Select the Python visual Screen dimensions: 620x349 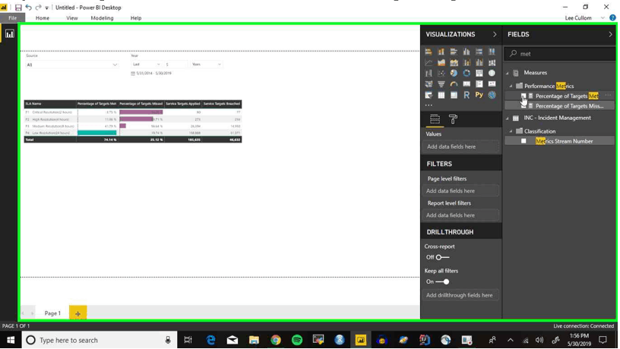(479, 95)
